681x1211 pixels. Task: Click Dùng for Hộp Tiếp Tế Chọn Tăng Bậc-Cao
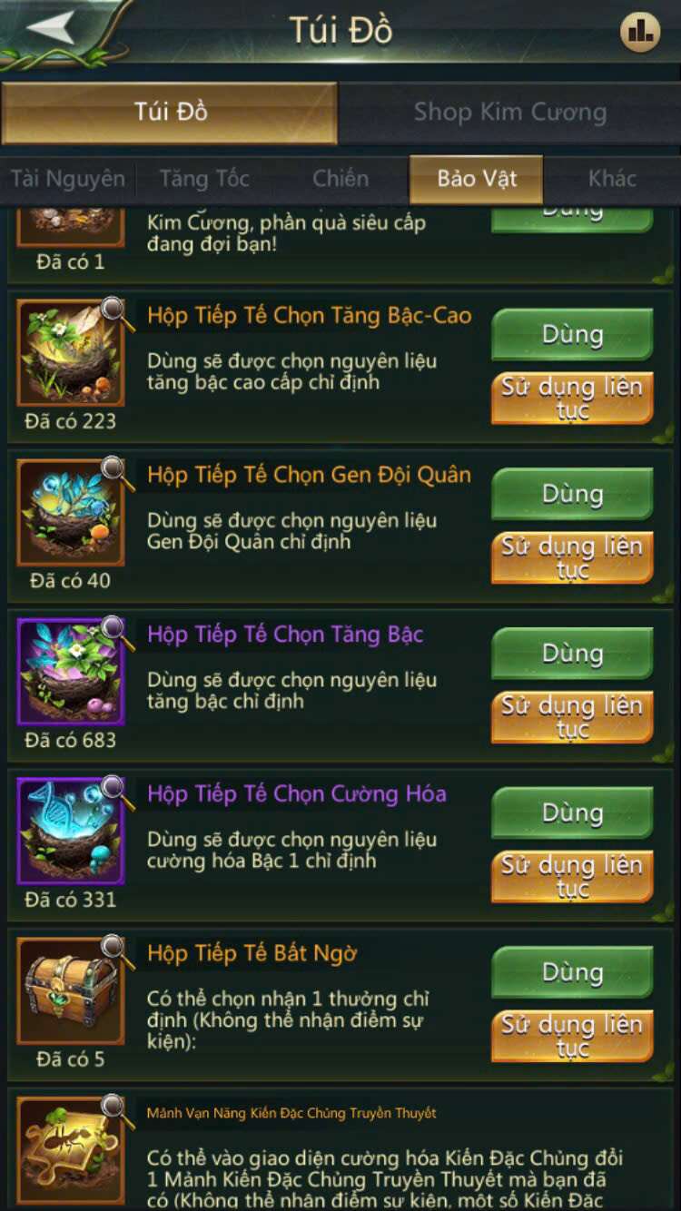tap(572, 335)
